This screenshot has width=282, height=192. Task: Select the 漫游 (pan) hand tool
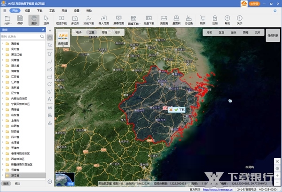pyautogui.click(x=33, y=19)
